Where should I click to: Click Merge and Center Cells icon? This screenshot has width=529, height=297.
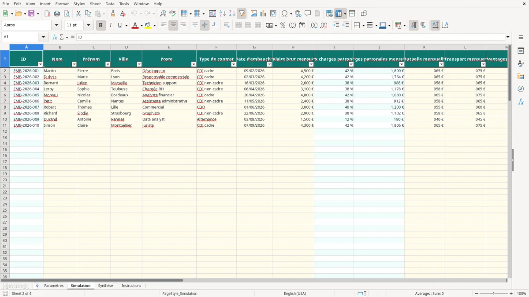[x=238, y=26]
